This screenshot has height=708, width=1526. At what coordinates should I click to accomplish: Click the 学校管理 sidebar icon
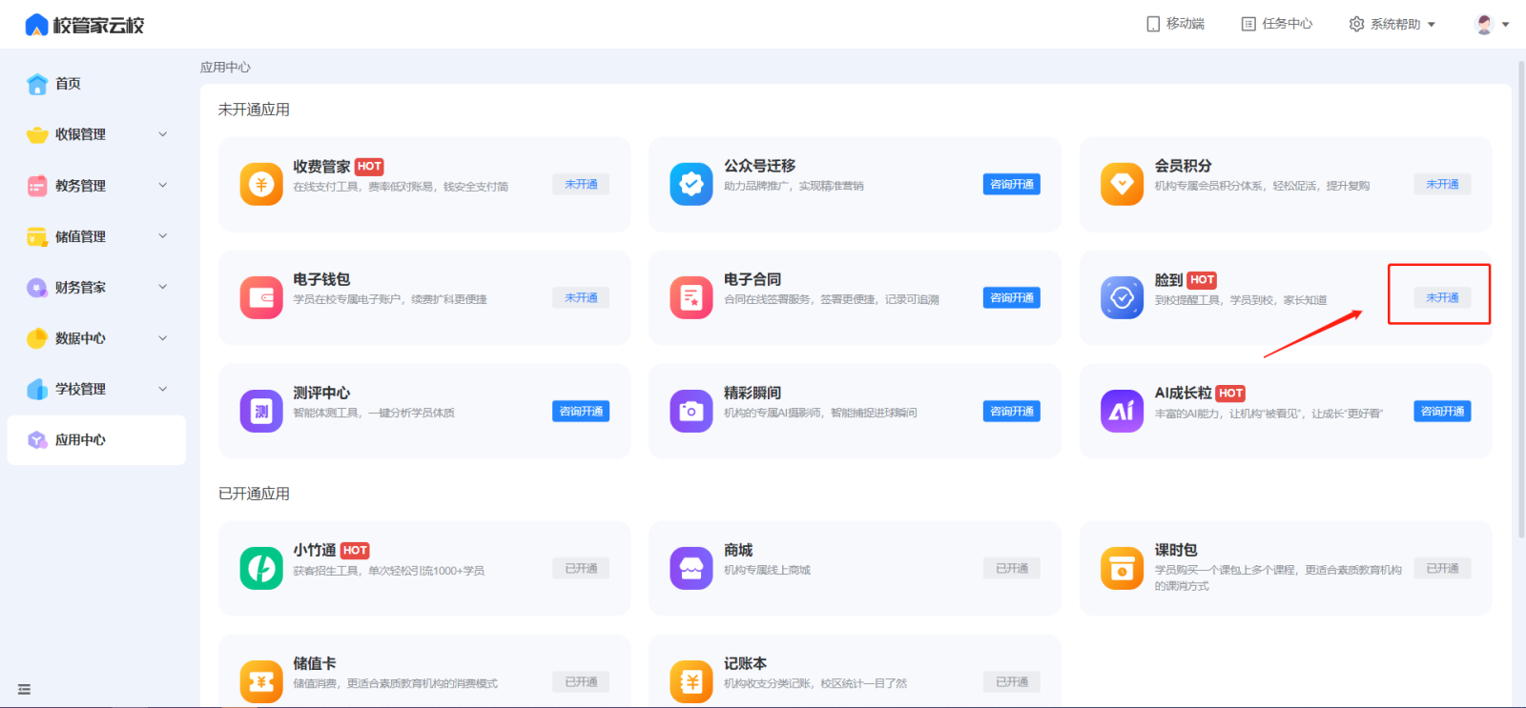coord(37,389)
